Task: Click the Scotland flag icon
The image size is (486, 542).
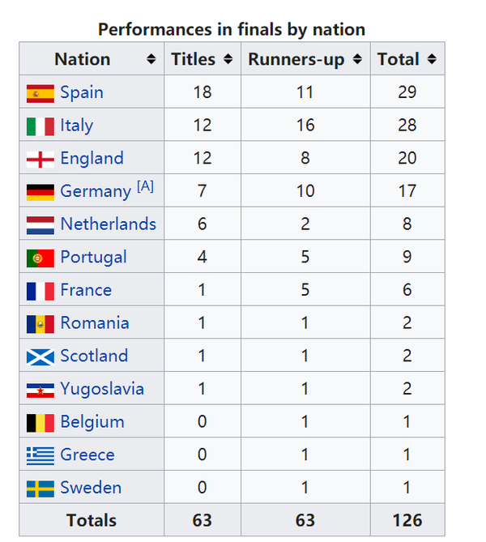Action: click(x=40, y=357)
